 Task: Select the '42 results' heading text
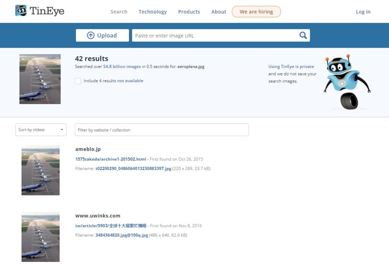tap(92, 59)
